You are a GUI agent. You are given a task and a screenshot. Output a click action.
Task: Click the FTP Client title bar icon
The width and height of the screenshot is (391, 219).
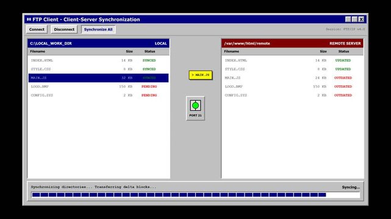pos(29,19)
